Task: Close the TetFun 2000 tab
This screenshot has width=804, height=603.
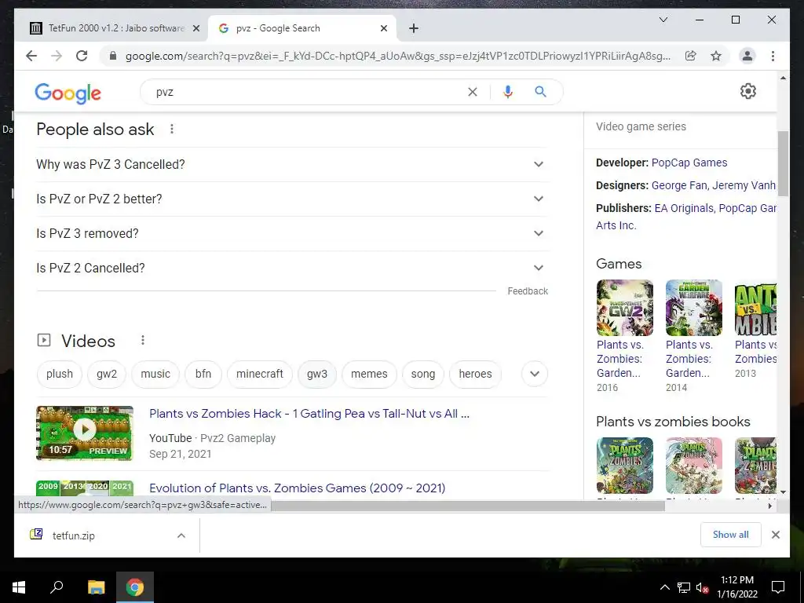Action: coord(196,29)
